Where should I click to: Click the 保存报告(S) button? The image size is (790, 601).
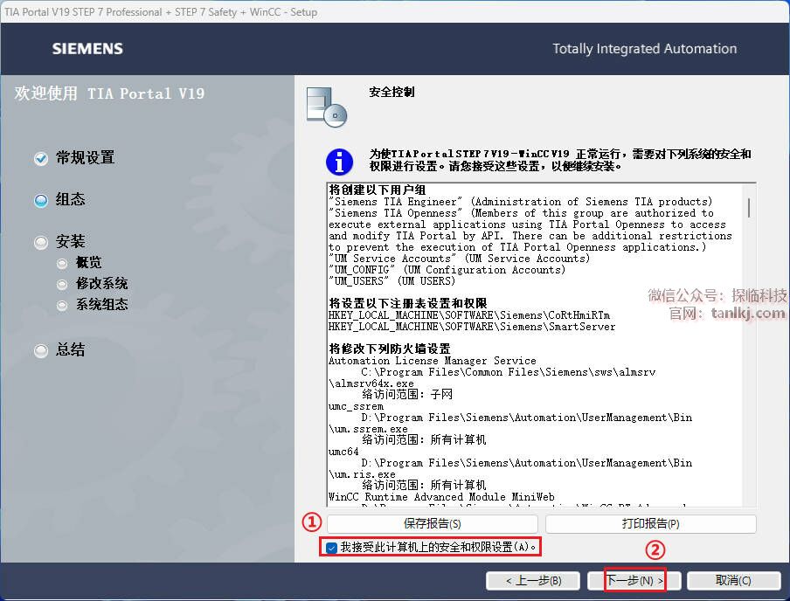433,524
